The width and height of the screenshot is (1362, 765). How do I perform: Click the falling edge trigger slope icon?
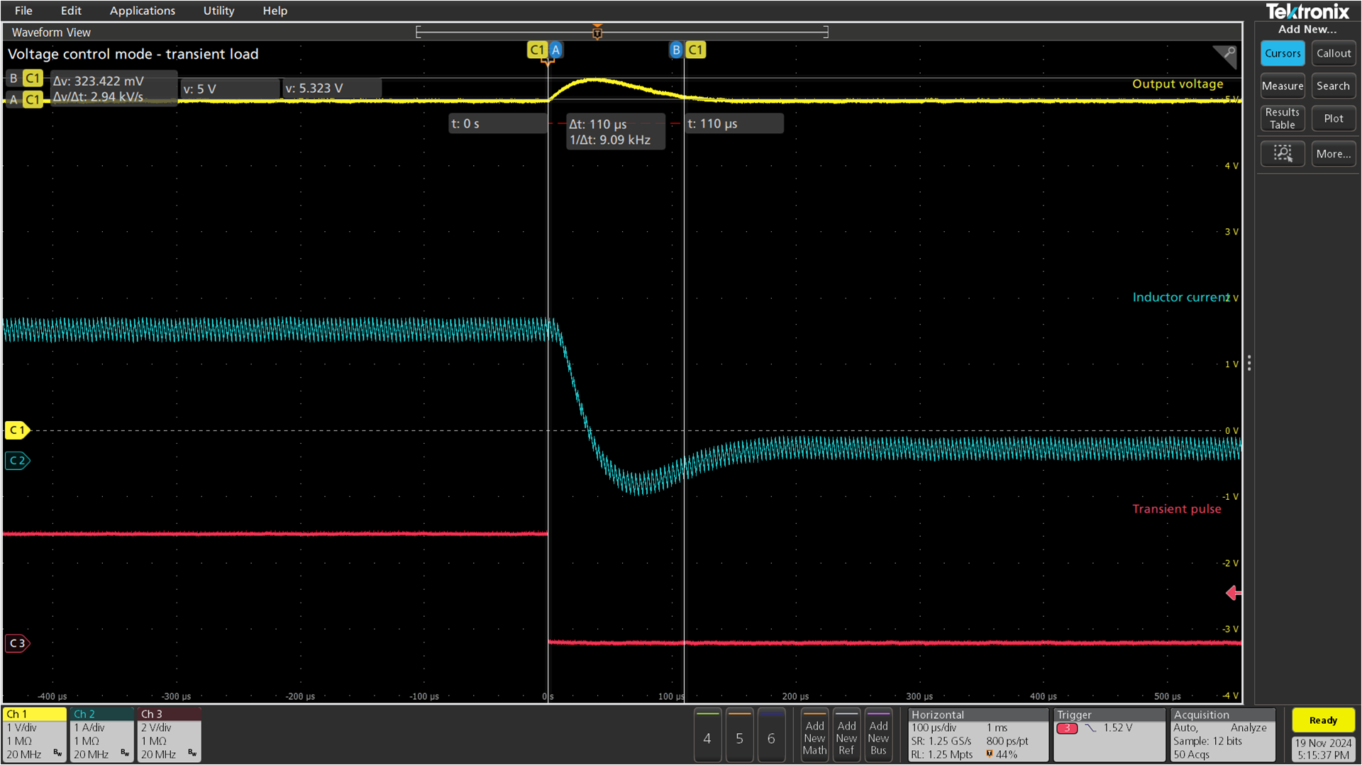click(x=1091, y=728)
